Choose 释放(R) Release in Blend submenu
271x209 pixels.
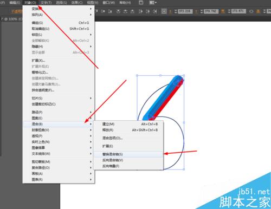coord(128,130)
